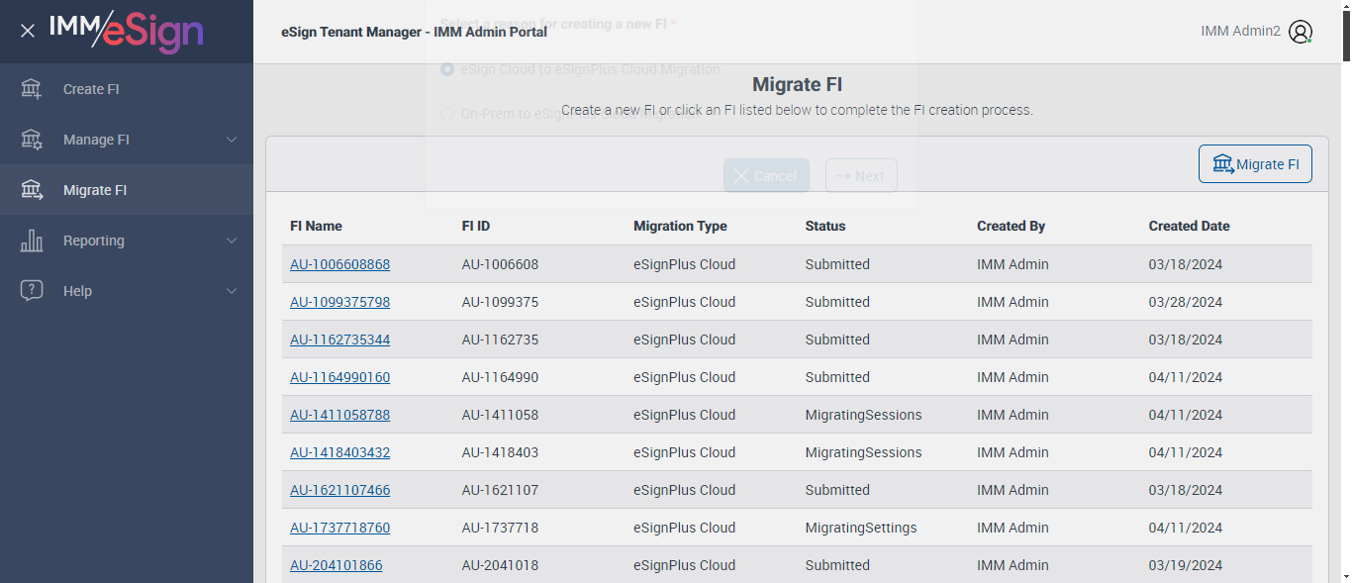Open FI link AU-1164990160
The height and width of the screenshot is (583, 1352).
click(x=339, y=377)
